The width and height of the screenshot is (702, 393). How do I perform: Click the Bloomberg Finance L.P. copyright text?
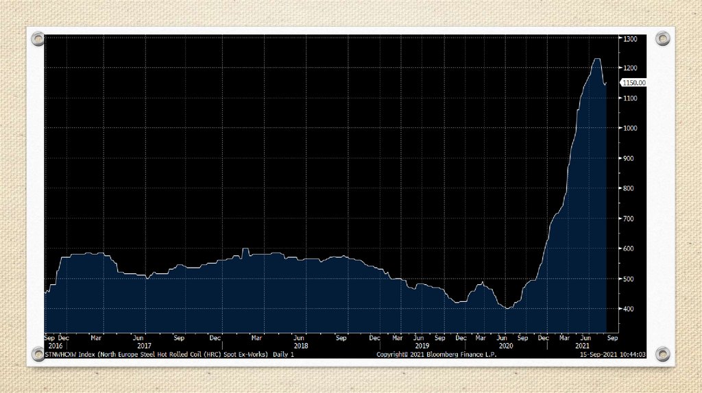(437, 355)
